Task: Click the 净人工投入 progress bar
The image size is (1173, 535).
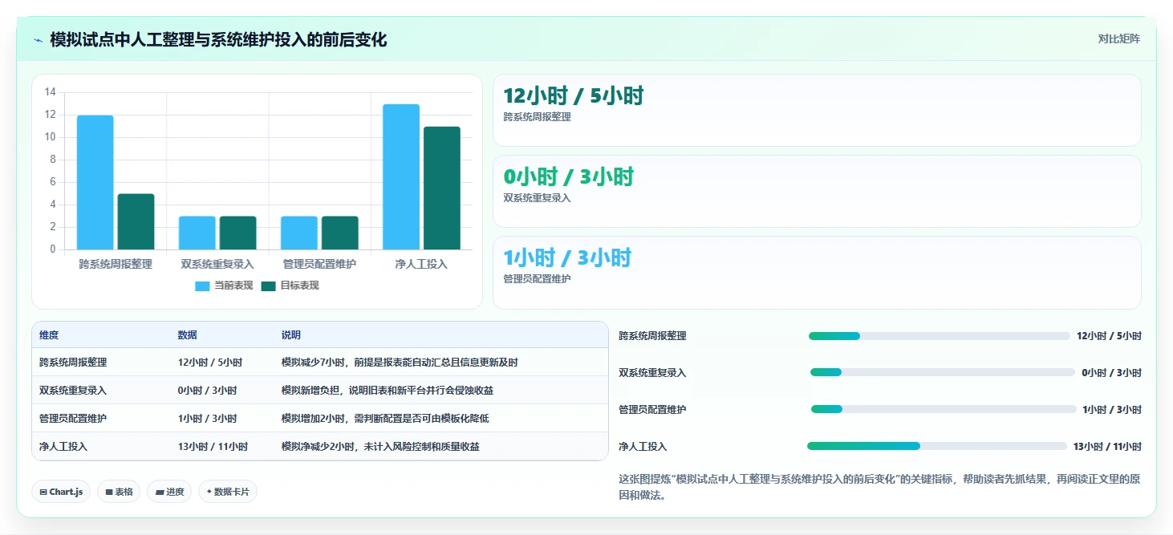Action: (937, 446)
